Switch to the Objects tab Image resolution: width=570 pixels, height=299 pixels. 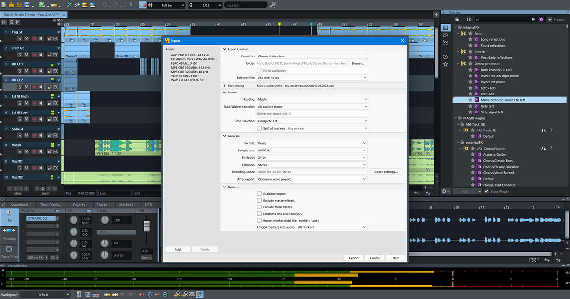coord(79,205)
